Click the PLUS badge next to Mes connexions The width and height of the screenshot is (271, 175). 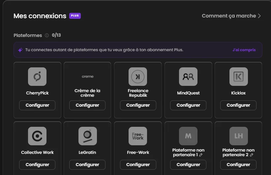click(75, 16)
